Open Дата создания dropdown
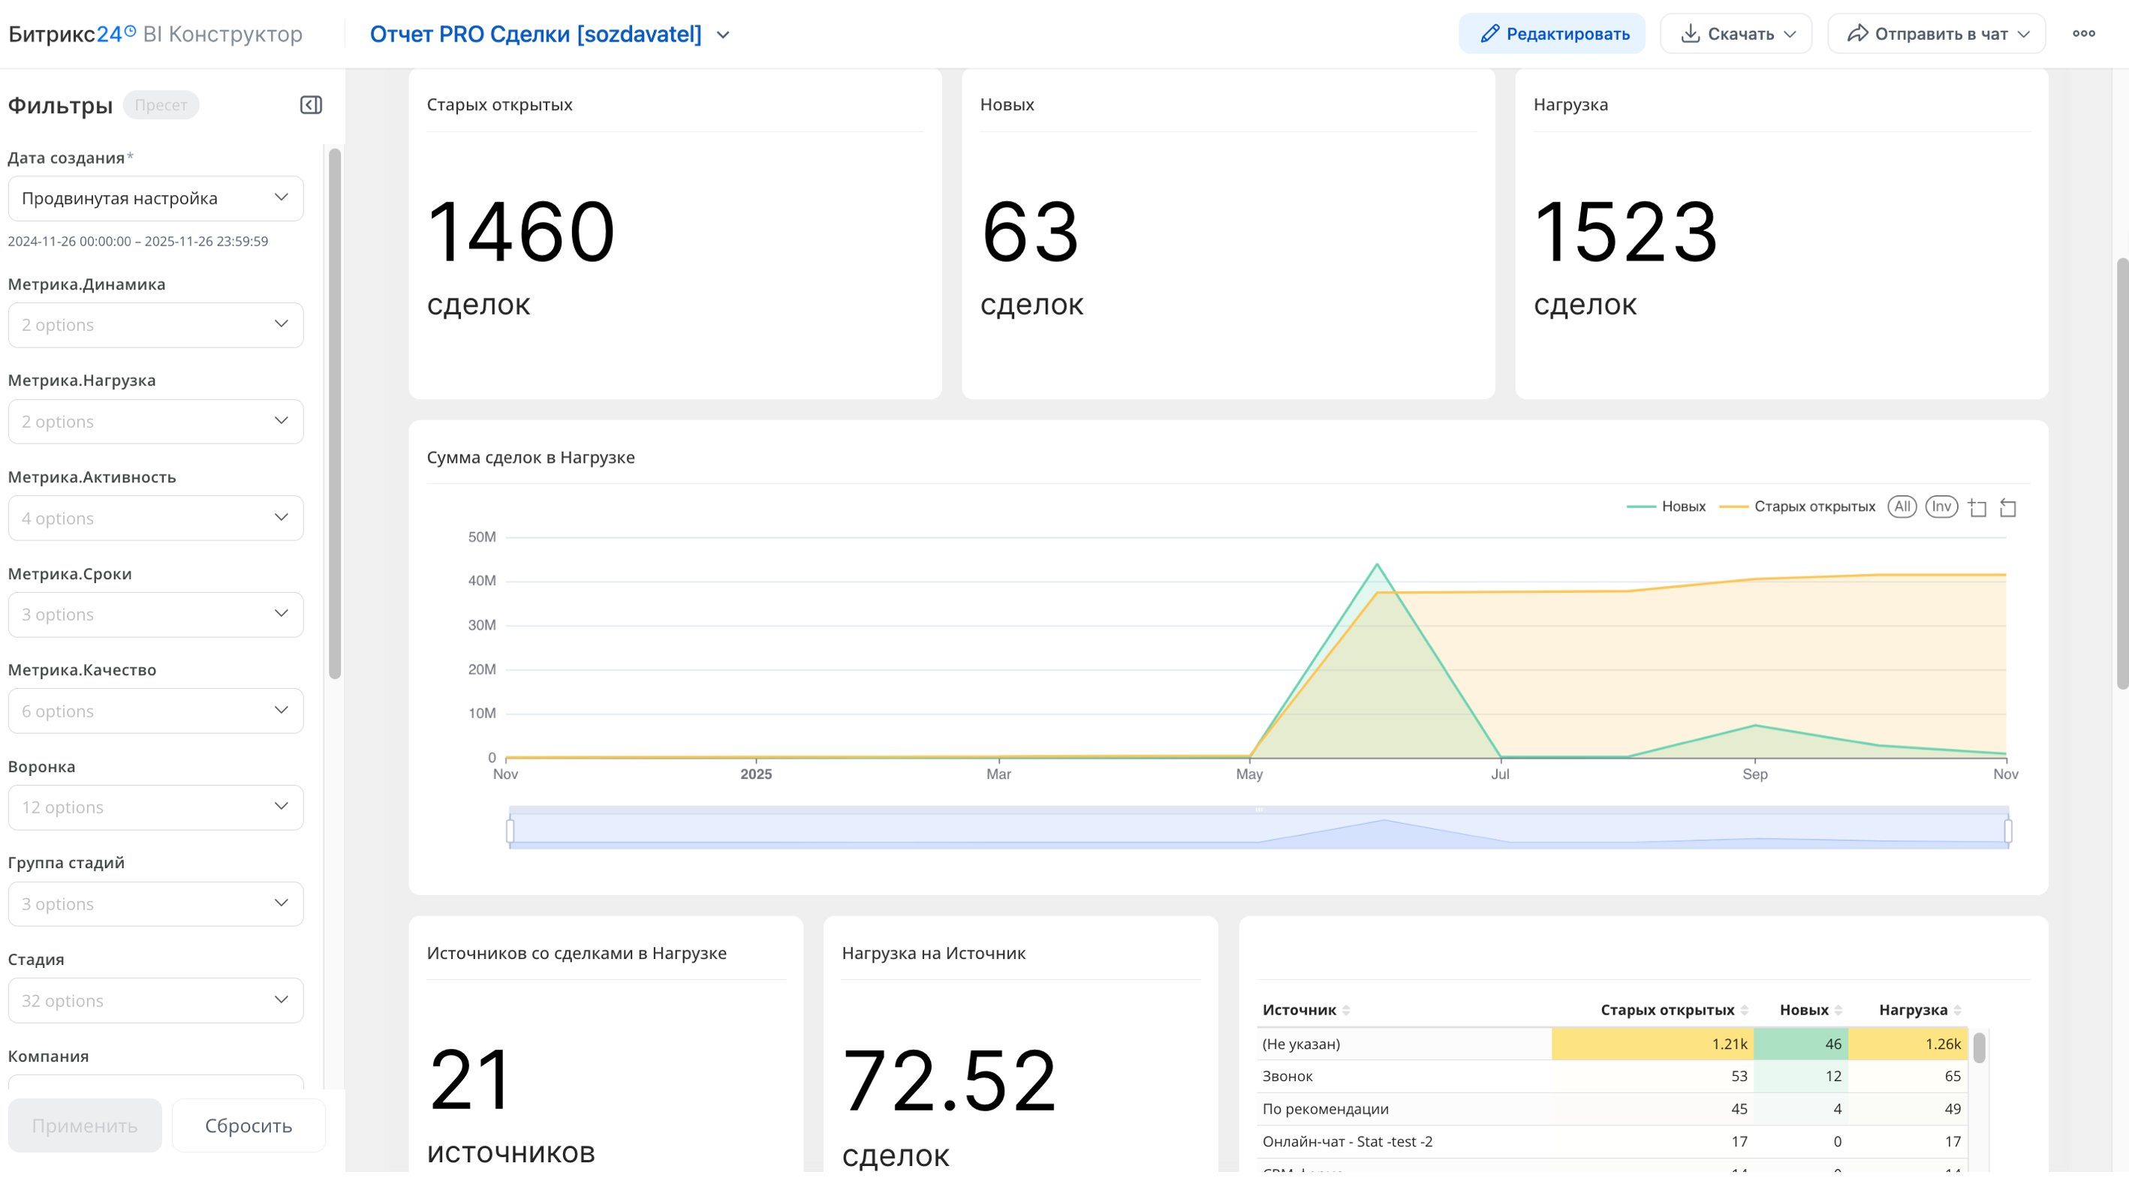Image resolution: width=2129 pixels, height=1178 pixels. point(155,198)
